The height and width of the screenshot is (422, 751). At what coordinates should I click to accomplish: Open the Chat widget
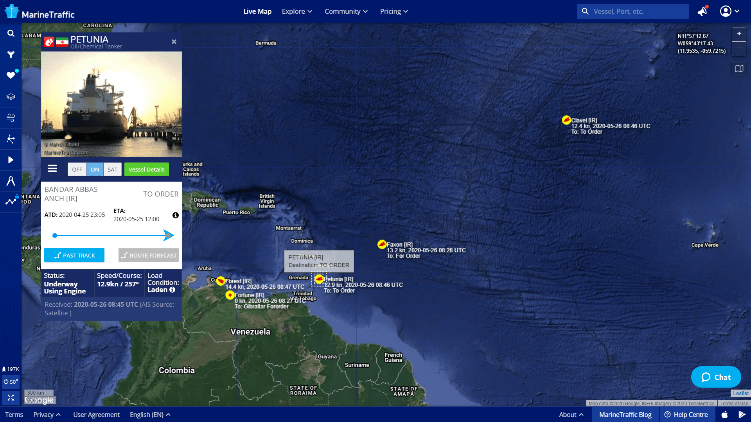(x=716, y=377)
